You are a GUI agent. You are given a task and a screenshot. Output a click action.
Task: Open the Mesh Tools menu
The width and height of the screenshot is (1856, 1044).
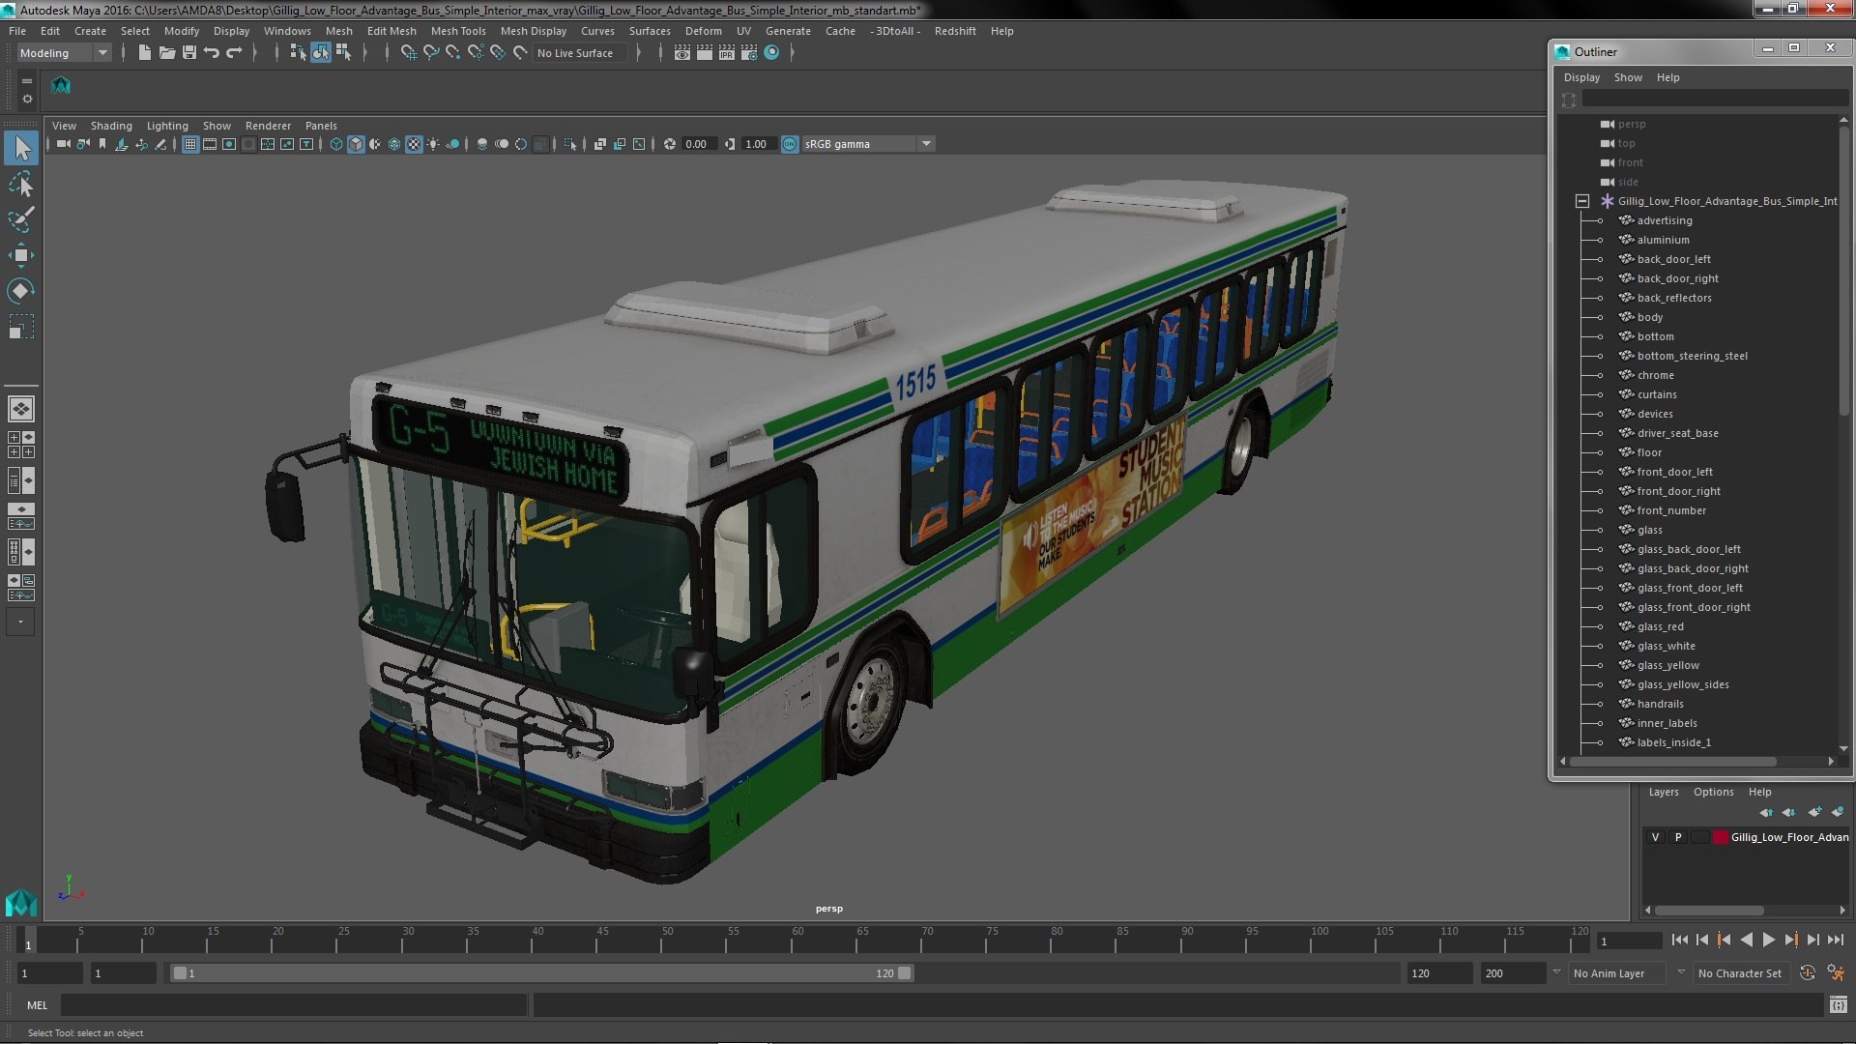tap(458, 31)
